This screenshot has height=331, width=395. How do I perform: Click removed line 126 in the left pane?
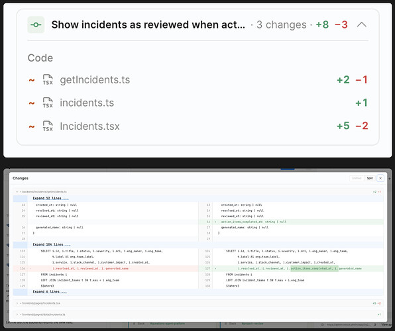(x=105, y=269)
